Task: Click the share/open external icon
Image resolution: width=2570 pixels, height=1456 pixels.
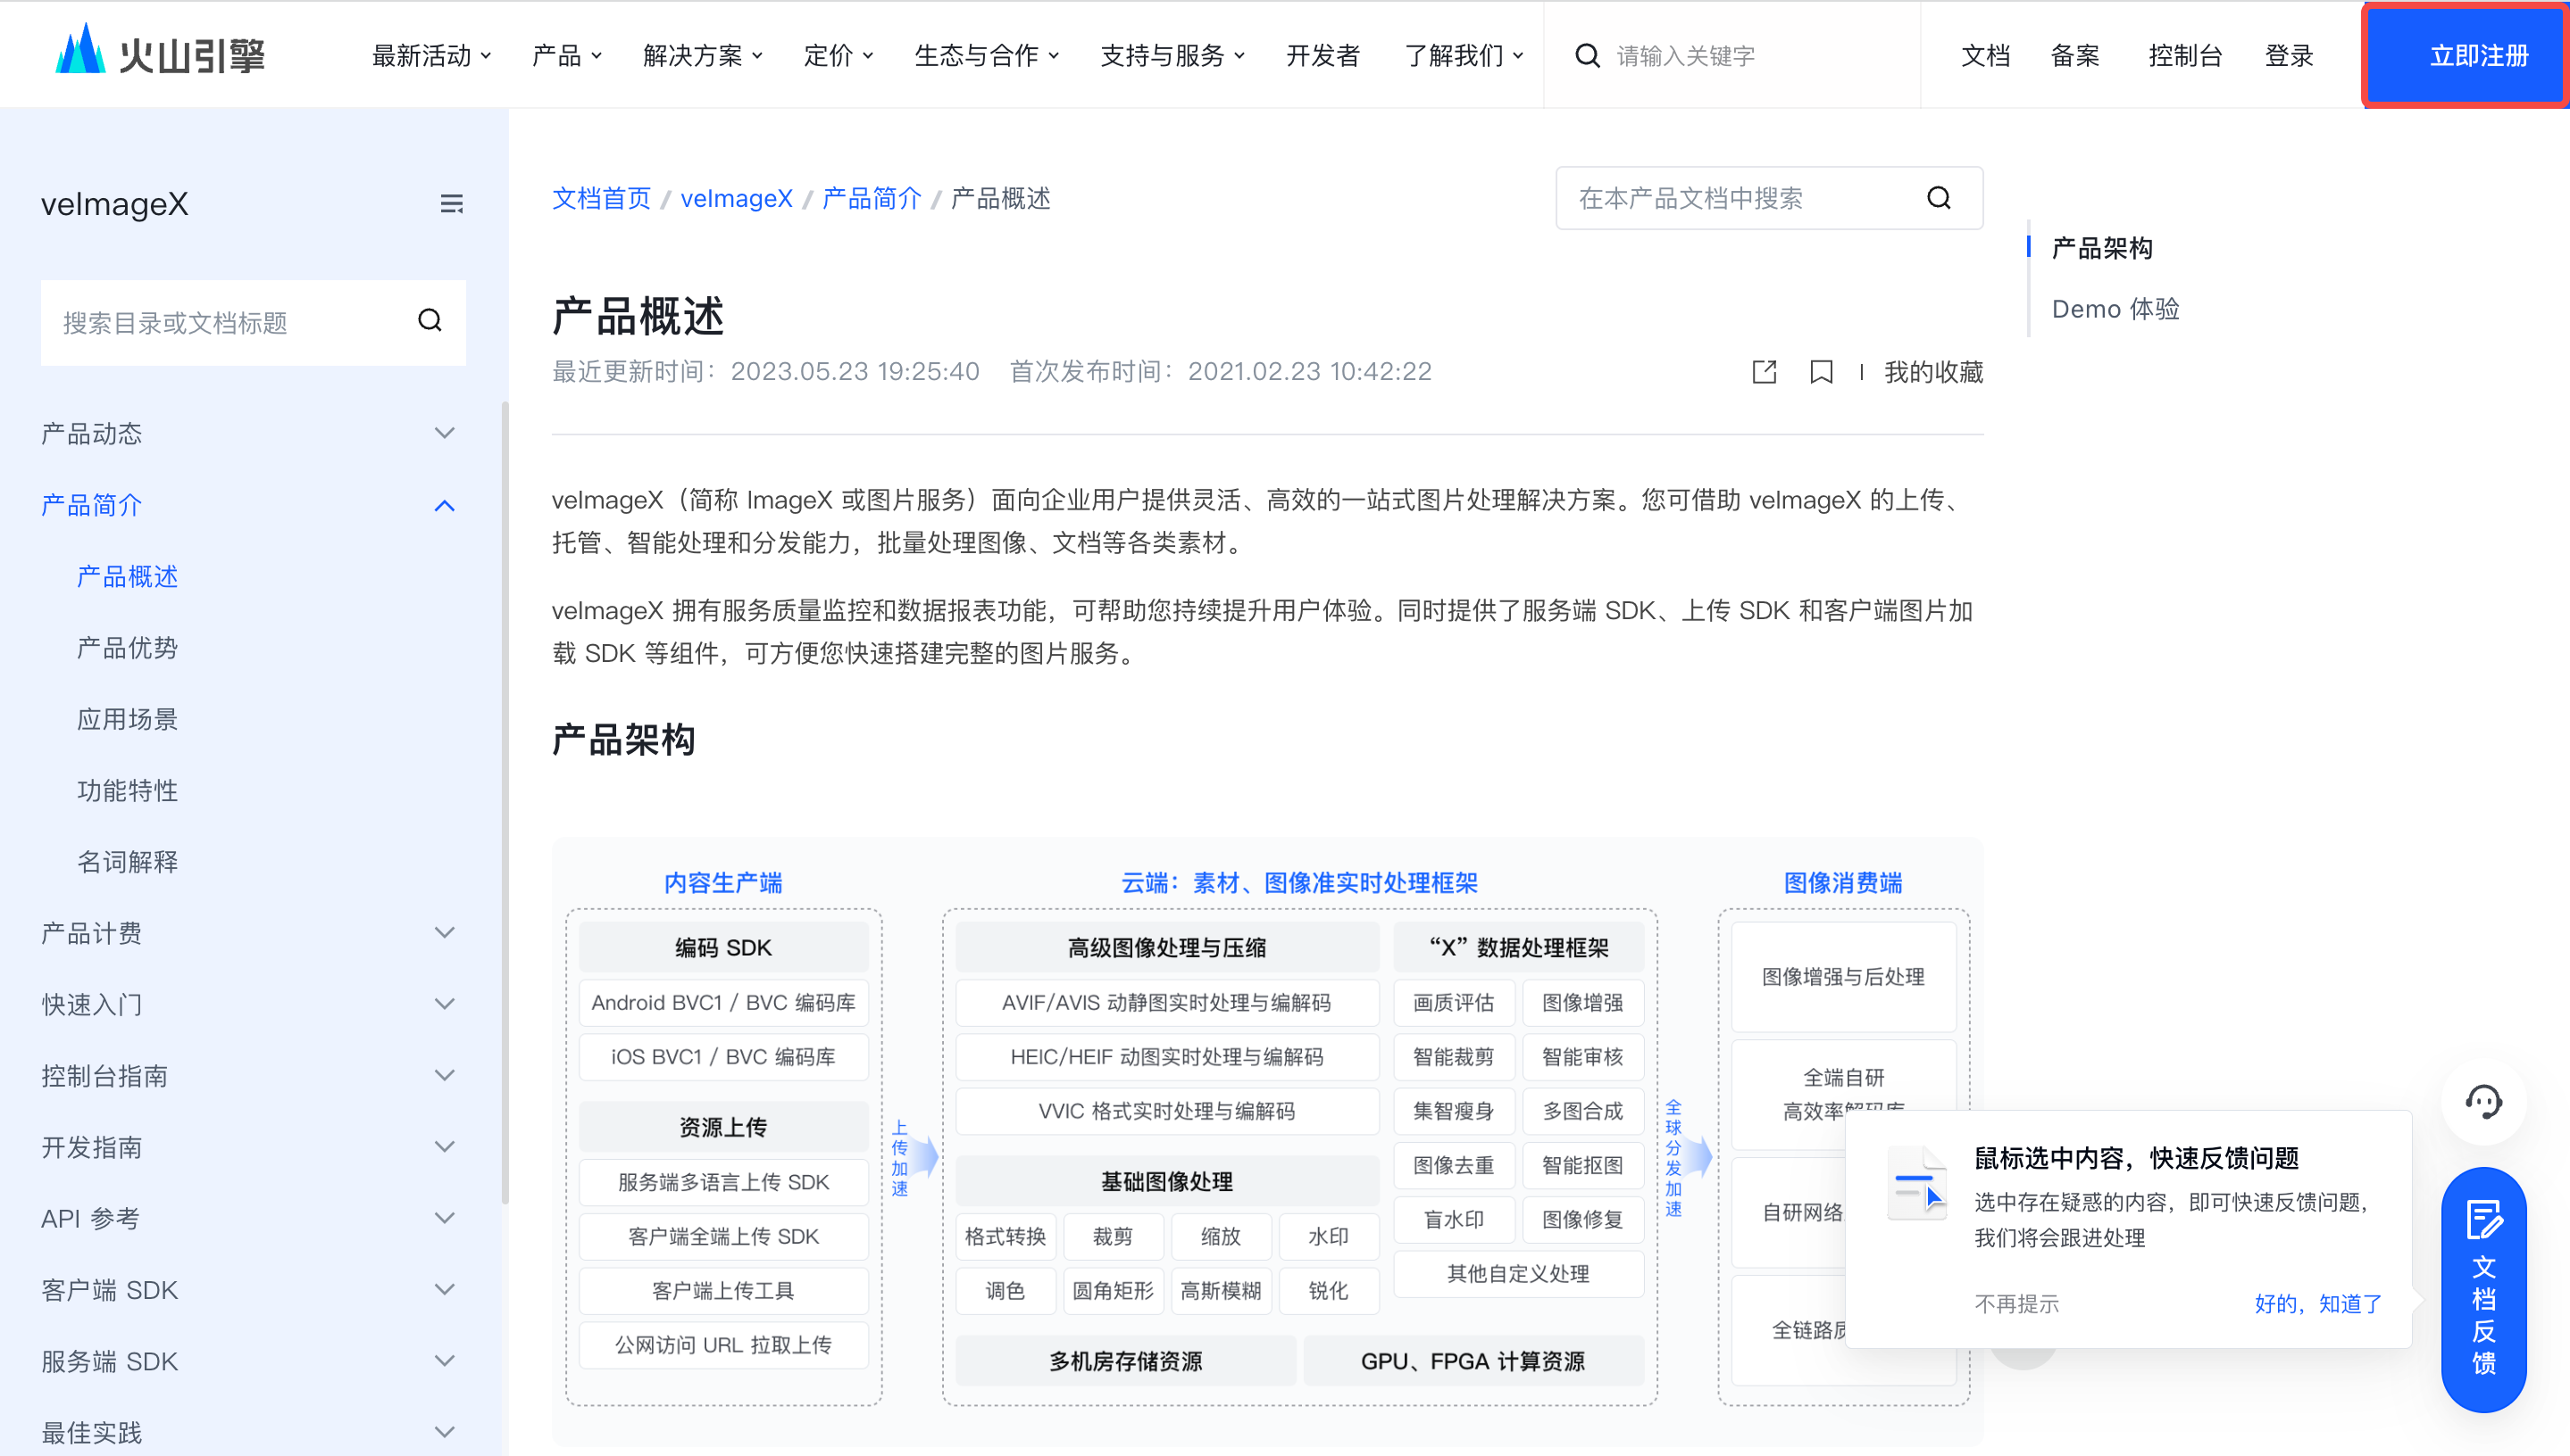Action: 1765,372
